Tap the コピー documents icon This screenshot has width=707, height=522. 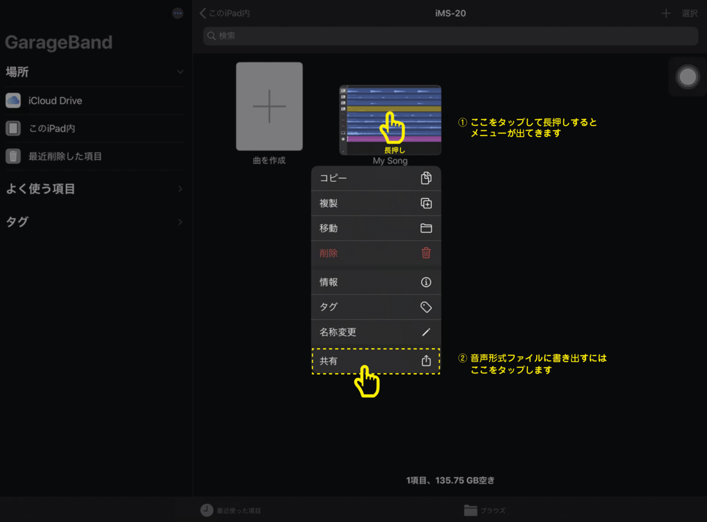[x=426, y=178]
